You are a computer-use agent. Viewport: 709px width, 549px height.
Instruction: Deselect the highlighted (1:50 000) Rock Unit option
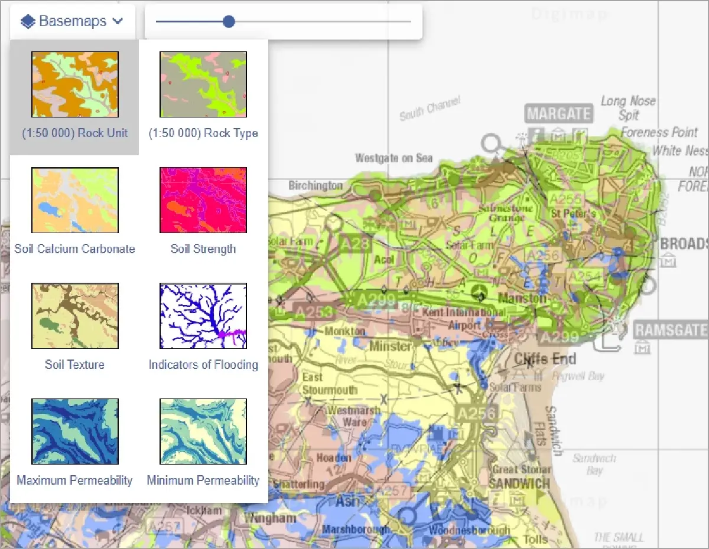(74, 84)
